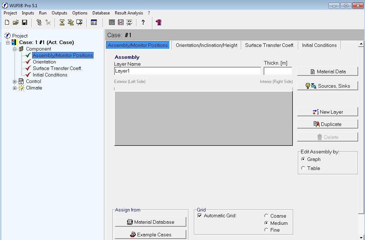Select Initial Conditions in project tree
The width and height of the screenshot is (365, 240).
click(x=50, y=75)
